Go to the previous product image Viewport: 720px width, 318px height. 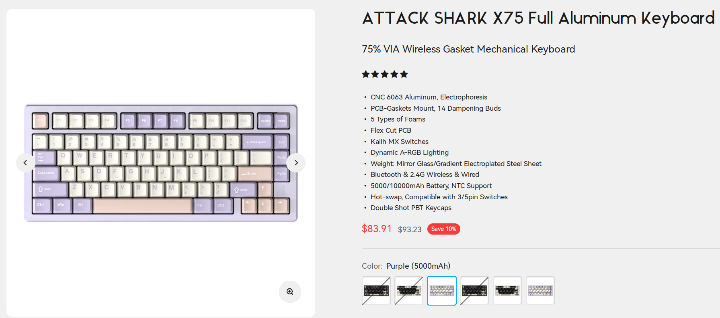(25, 163)
